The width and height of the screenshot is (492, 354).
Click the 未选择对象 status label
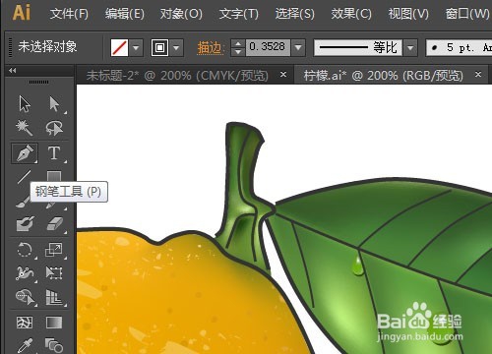click(47, 46)
